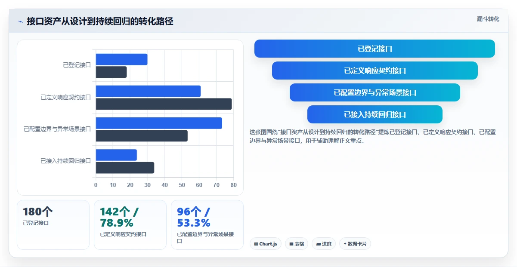Click the dark bar for 已定义响应契约接口

point(164,104)
